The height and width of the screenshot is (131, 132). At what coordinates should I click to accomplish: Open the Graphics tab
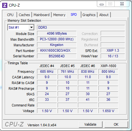click(x=89, y=15)
